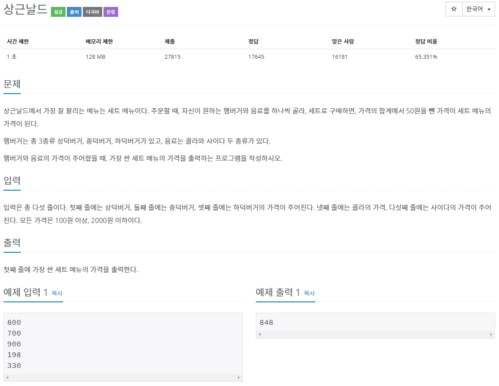Click sample output value 848
The image size is (499, 386).
coord(267,322)
